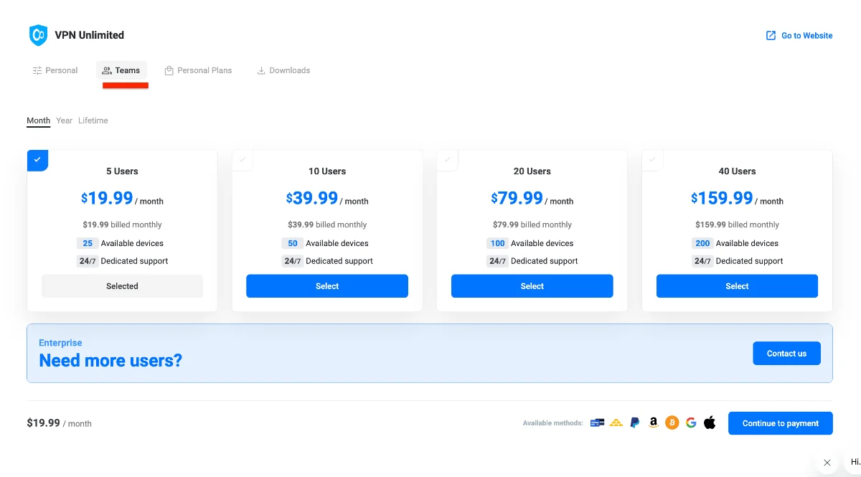861x477 pixels.
Task: Click the gold bars payment icon
Action: (x=616, y=423)
